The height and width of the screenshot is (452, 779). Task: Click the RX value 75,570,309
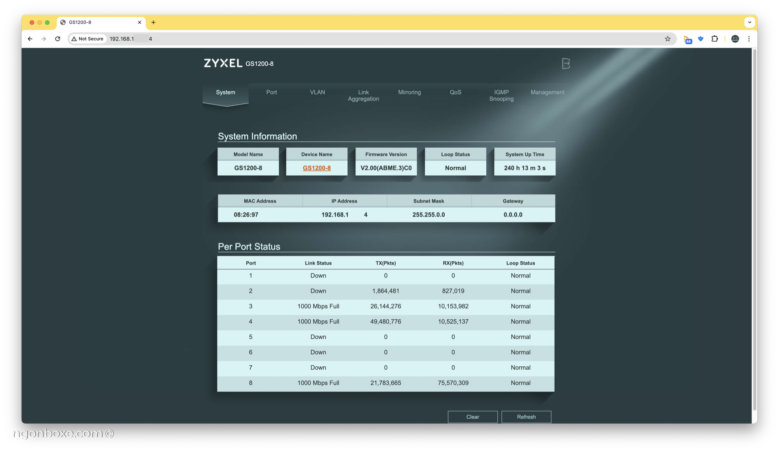coord(453,383)
